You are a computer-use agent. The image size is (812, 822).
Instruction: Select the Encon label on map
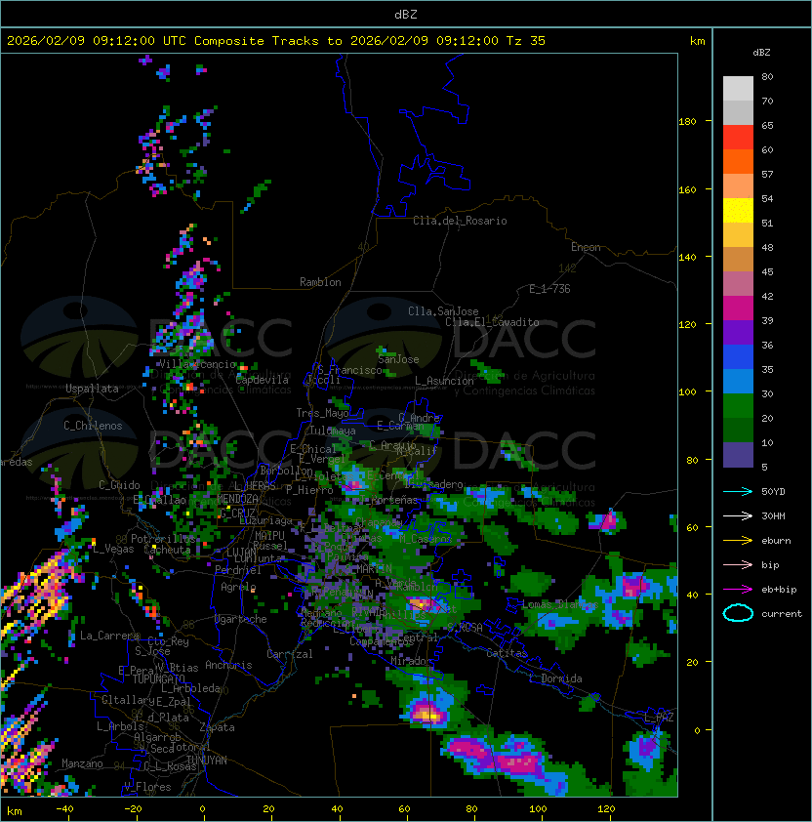(586, 247)
